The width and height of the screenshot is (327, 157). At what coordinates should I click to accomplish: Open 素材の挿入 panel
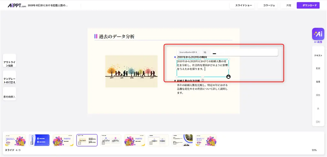click(9, 94)
